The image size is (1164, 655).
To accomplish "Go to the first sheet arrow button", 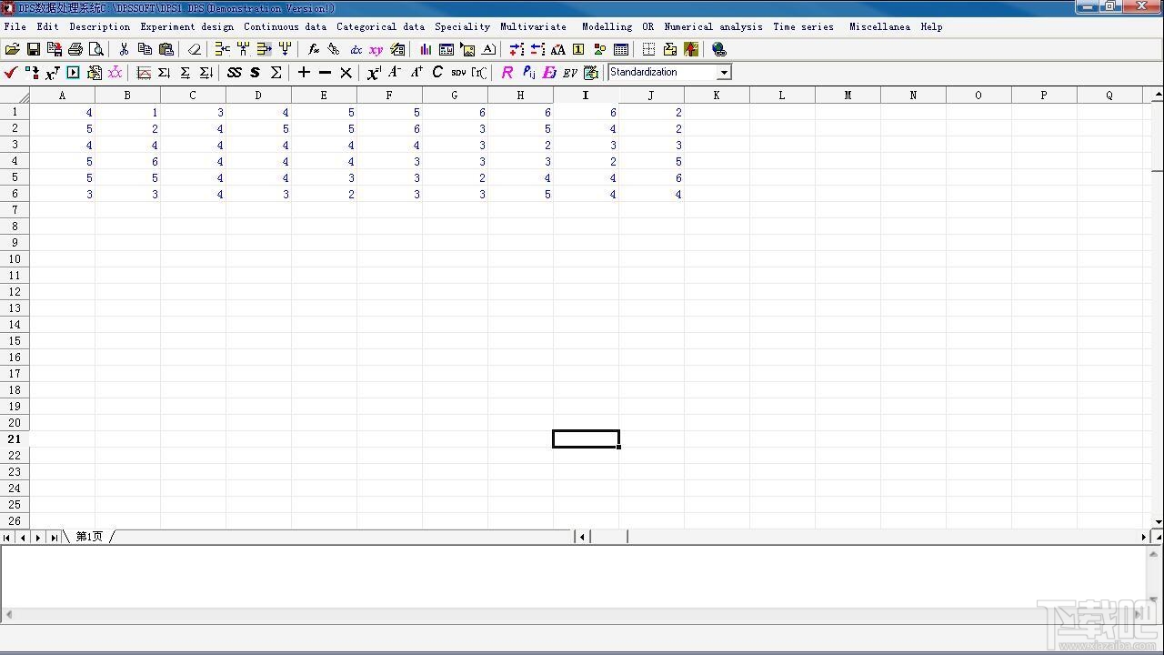I will click(8, 538).
